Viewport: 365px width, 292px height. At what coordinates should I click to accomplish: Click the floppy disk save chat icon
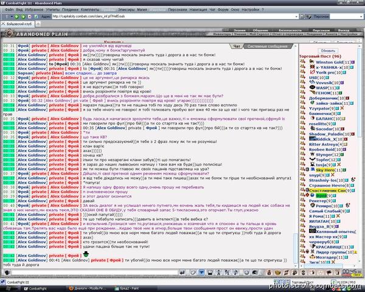tap(210, 272)
